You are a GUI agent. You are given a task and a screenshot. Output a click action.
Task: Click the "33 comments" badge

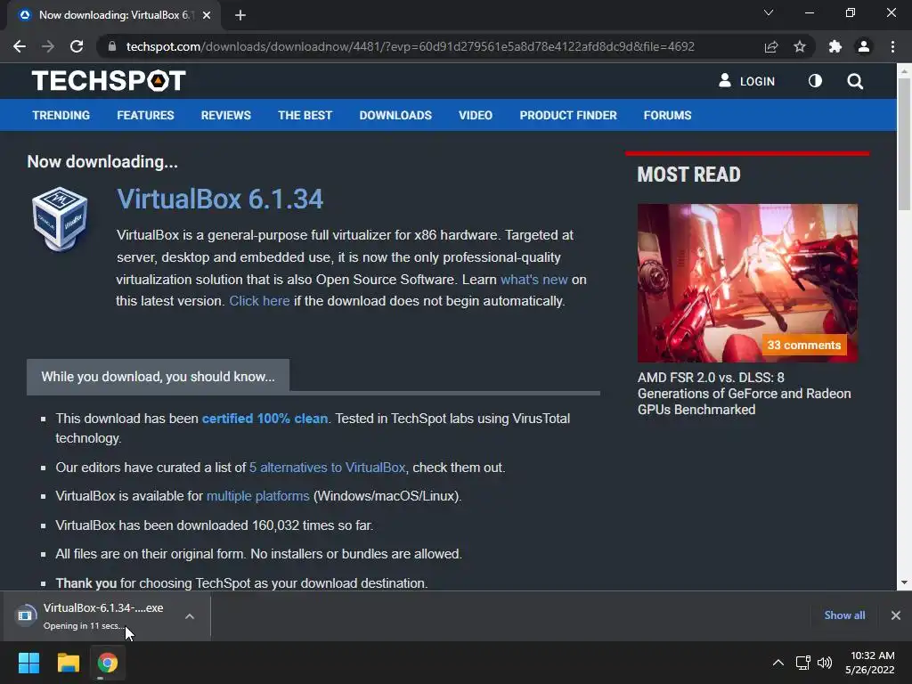click(x=804, y=345)
